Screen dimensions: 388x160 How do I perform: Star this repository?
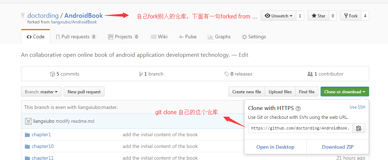tap(318, 16)
